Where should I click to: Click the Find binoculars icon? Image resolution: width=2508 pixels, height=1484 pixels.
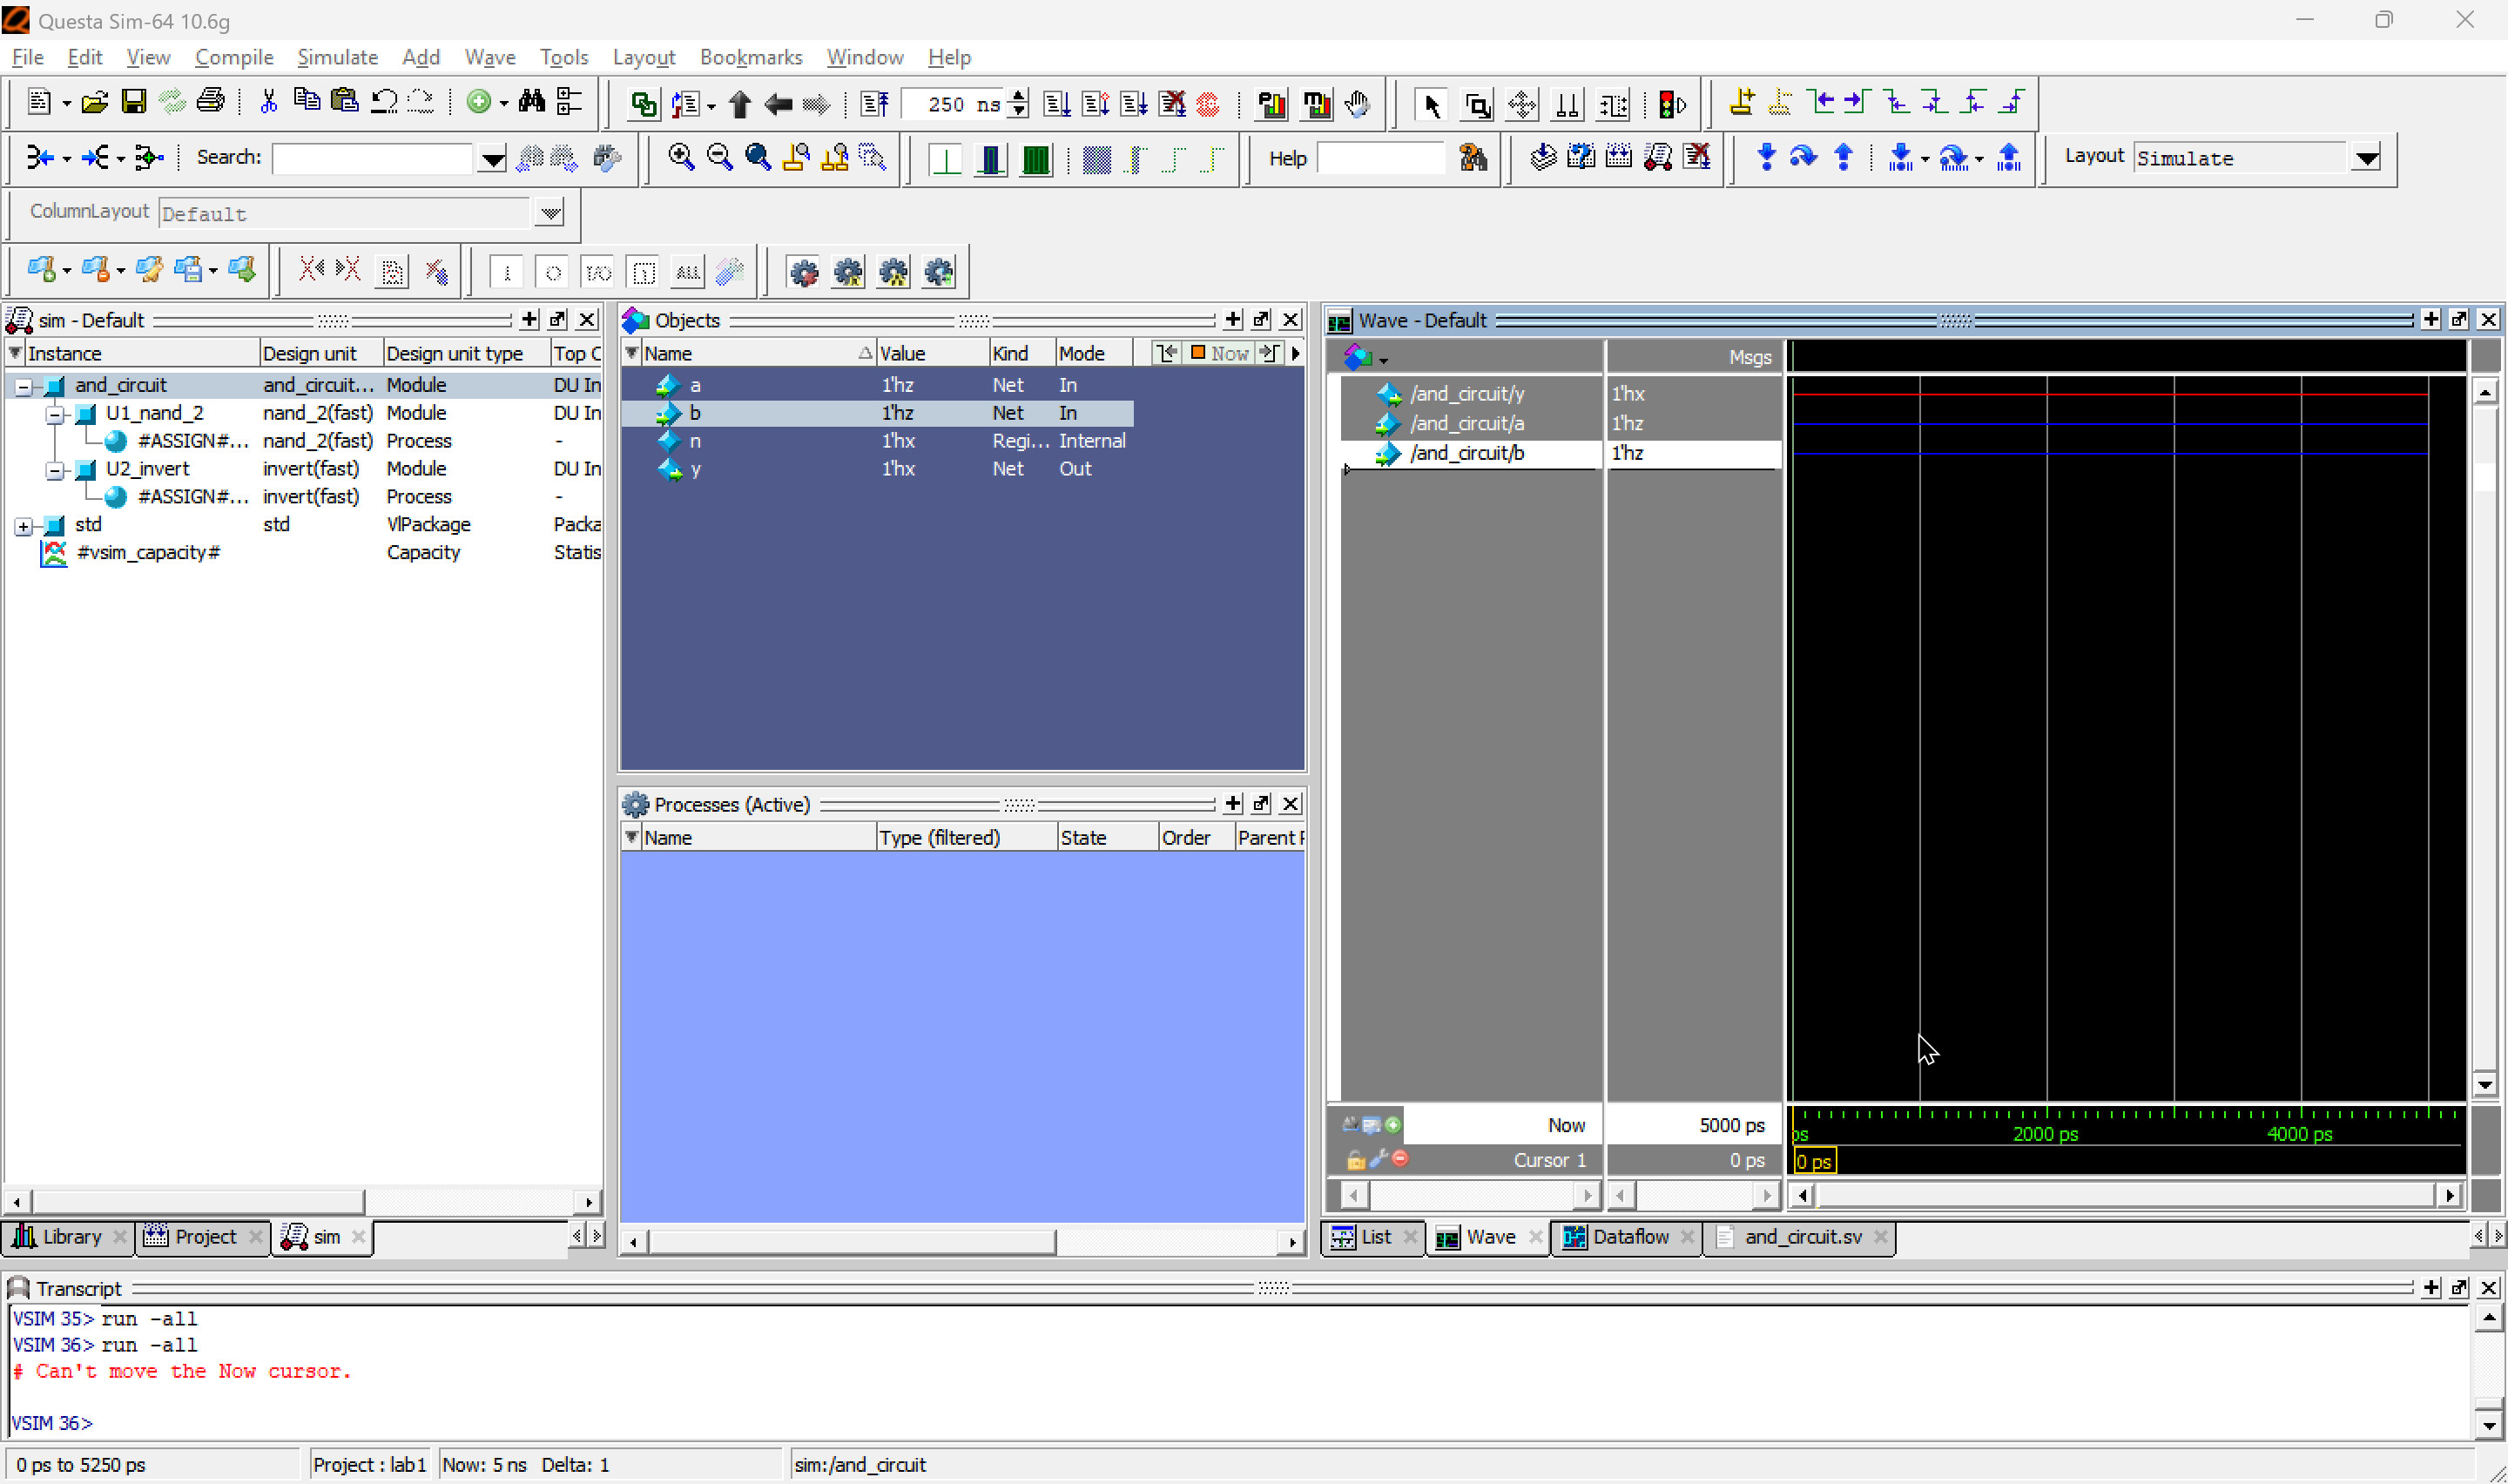(531, 102)
